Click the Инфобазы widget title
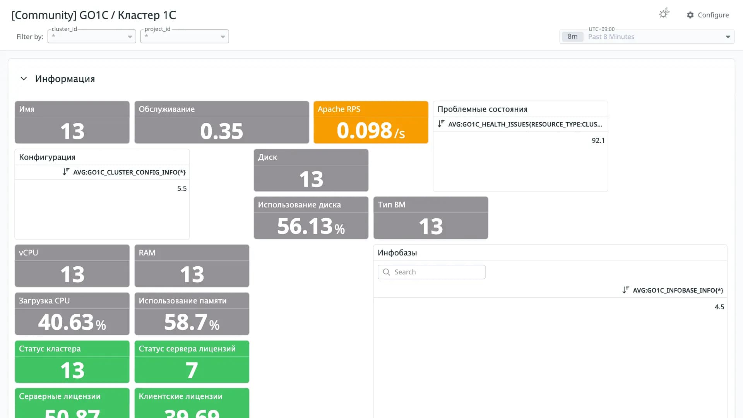The image size is (743, 418). tap(397, 253)
